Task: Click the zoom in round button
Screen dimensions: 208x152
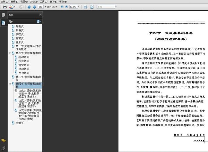Action: pyautogui.click(x=67, y=7)
